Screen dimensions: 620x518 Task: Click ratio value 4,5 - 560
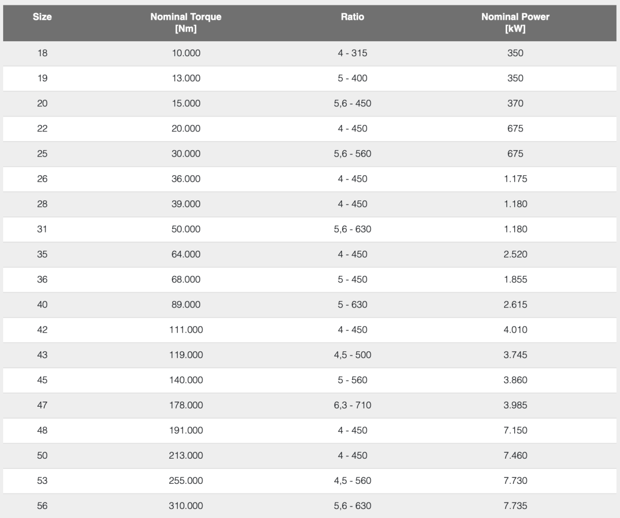click(352, 481)
